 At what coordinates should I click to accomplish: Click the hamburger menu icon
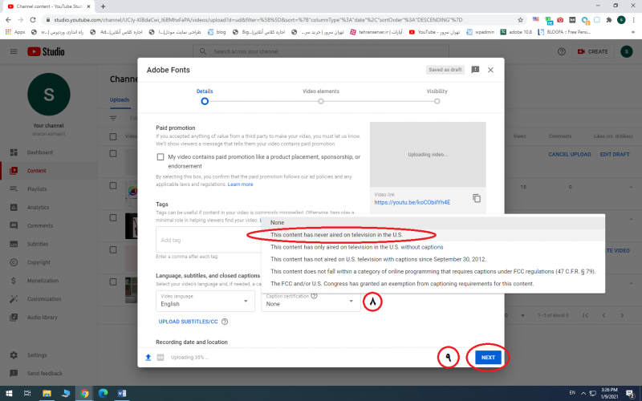[x=14, y=51]
